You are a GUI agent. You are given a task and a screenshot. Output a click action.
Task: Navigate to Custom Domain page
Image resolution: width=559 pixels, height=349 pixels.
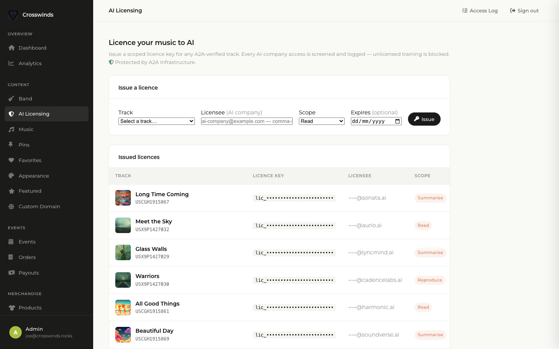(x=47, y=206)
